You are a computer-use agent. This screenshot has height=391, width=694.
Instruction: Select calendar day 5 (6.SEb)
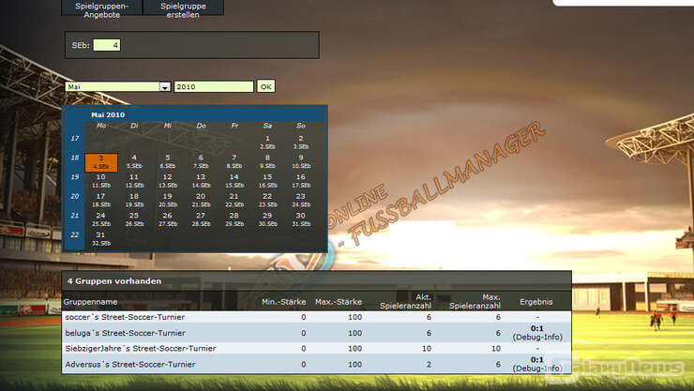(167, 161)
